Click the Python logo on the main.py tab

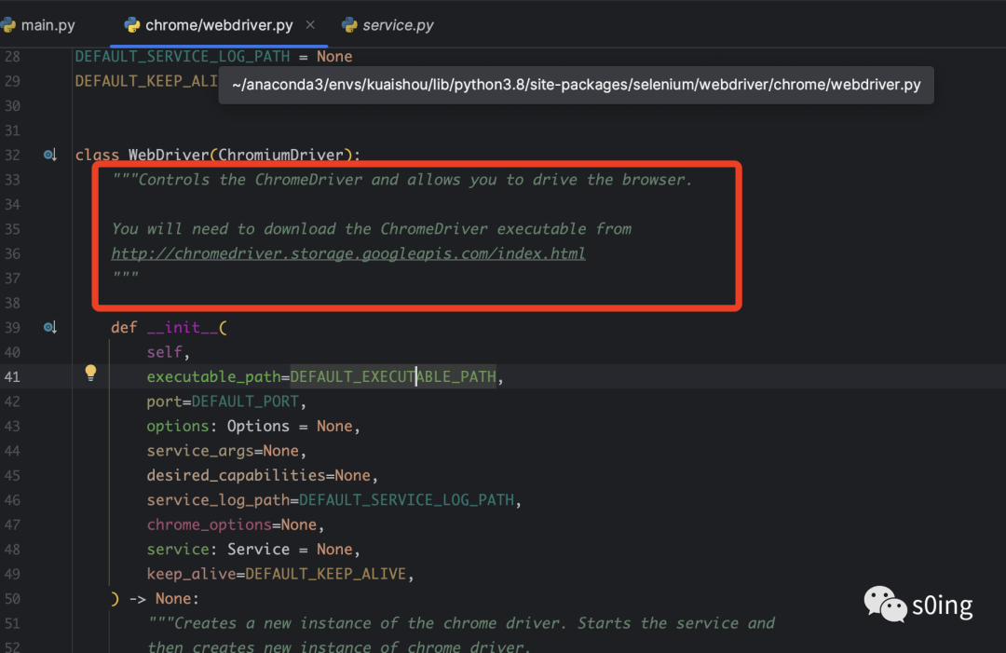(9, 24)
